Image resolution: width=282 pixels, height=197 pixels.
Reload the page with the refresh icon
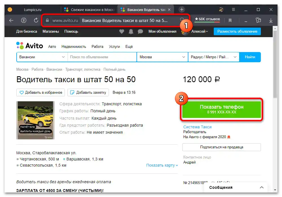tap(36, 20)
